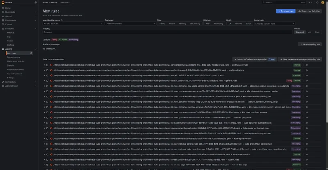Open the All data sources dropdown
The height and width of the screenshot is (170, 328).
pyautogui.click(x=73, y=24)
